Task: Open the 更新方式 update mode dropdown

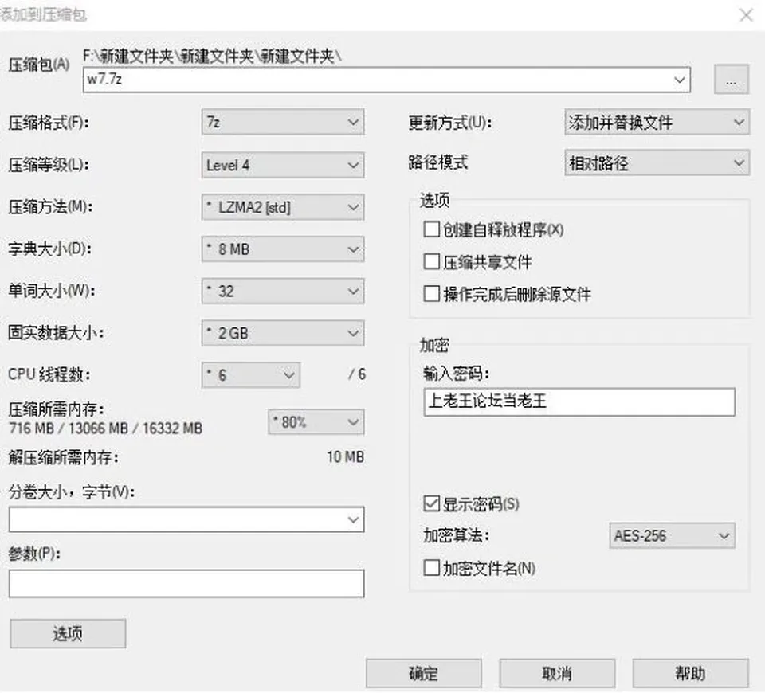Action: [x=657, y=122]
